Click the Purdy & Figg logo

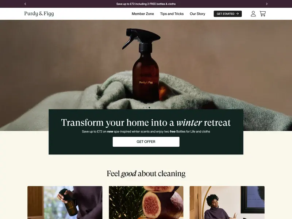pos(39,14)
